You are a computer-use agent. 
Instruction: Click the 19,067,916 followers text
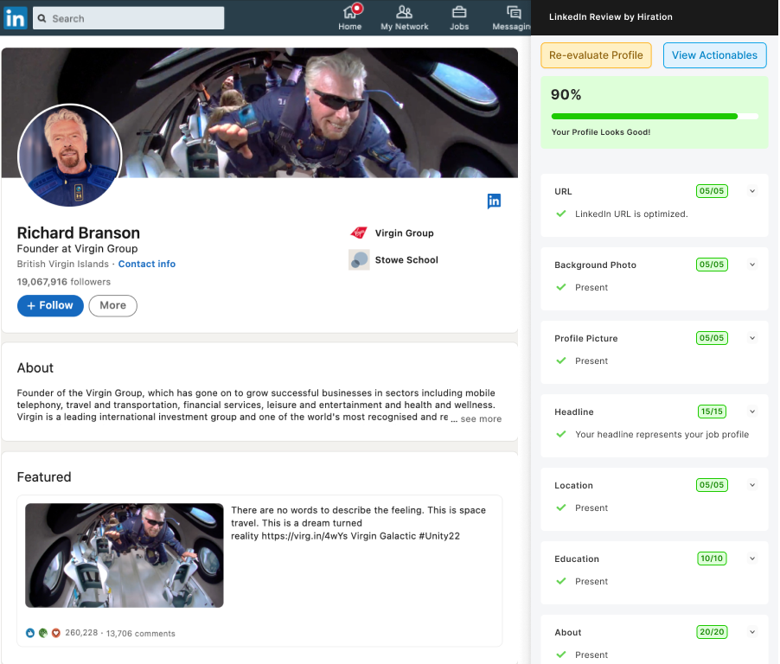click(64, 282)
